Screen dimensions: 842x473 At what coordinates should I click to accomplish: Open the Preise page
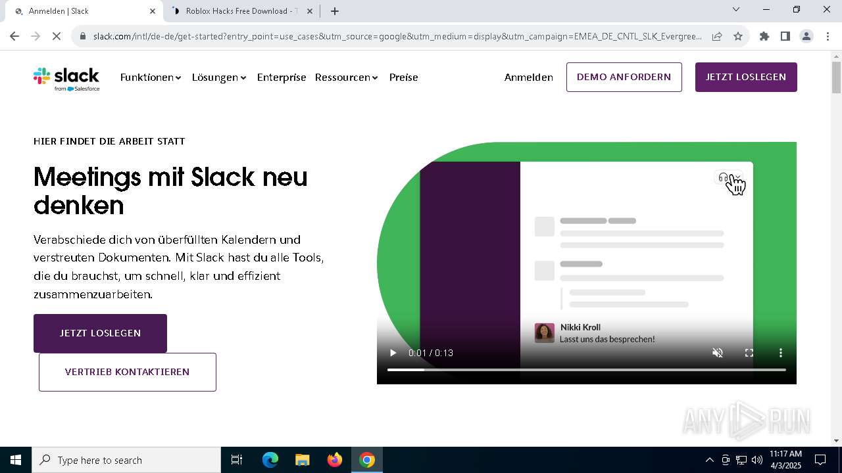403,78
